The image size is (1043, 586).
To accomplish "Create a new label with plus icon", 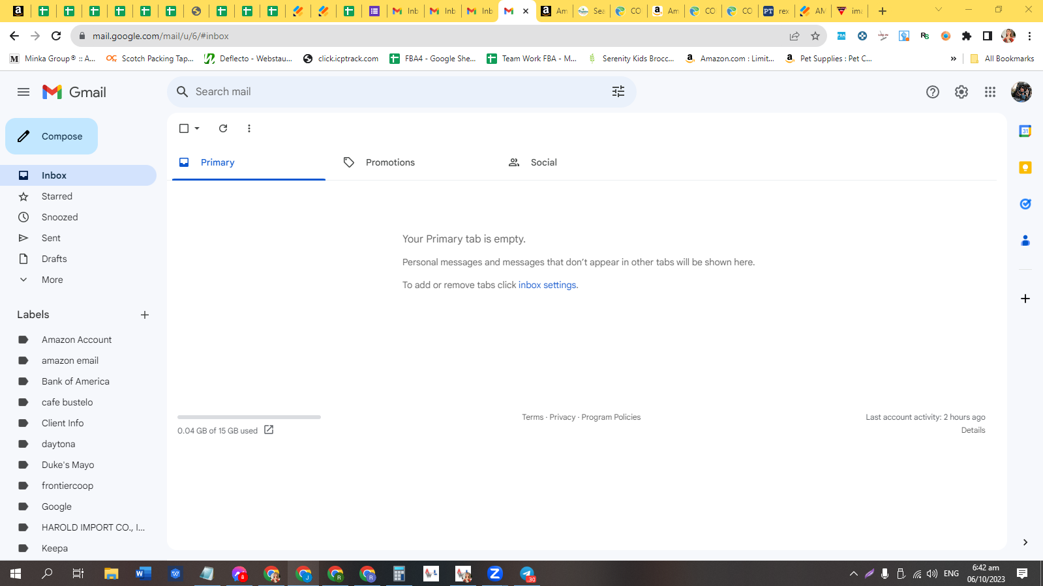I will pos(145,315).
